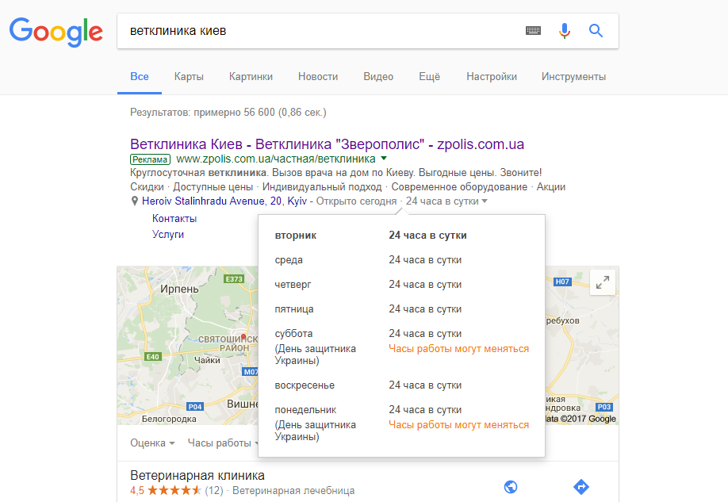Image resolution: width=728 pixels, height=502 pixels.
Task: Start voice search with microphone icon
Action: [x=565, y=31]
